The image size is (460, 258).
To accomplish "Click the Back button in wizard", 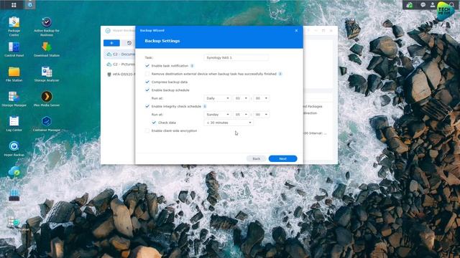I will click(257, 158).
